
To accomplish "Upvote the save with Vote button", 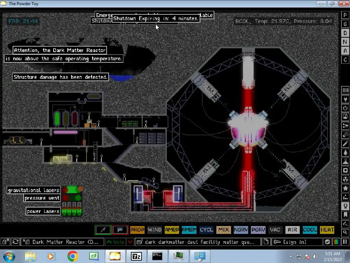I will coord(116,242).
